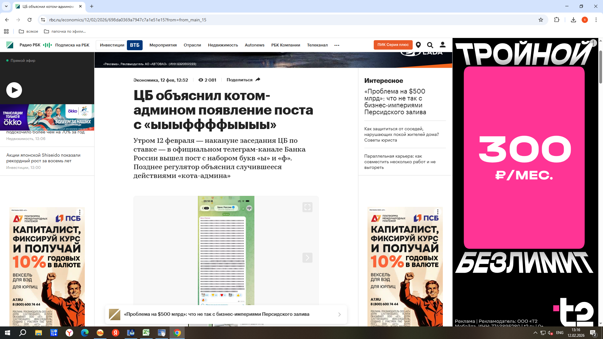Show next gallery image with right arrow
603x339 pixels.
click(x=307, y=258)
